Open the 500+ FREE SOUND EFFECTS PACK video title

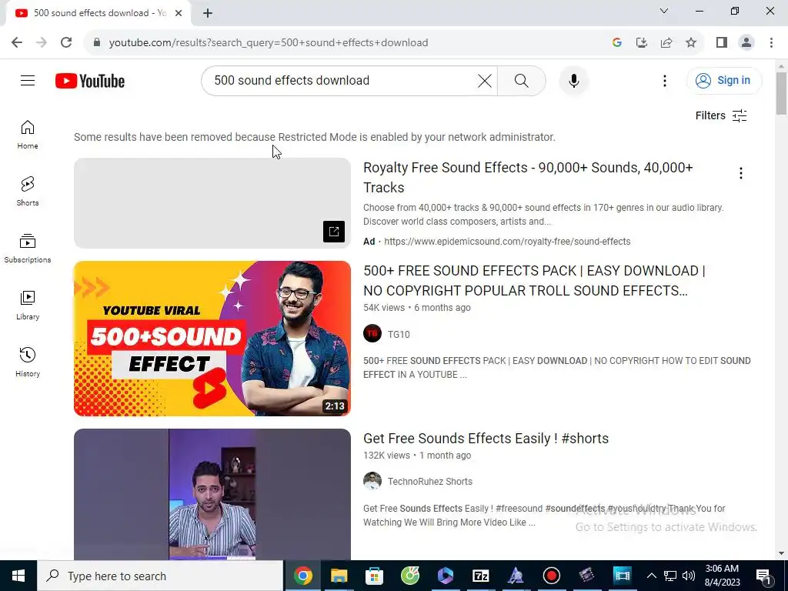pyautogui.click(x=534, y=280)
